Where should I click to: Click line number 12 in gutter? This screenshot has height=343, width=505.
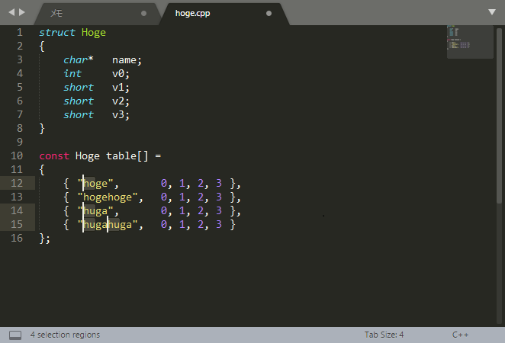17,183
